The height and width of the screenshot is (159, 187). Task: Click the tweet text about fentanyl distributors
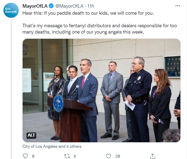100,29
